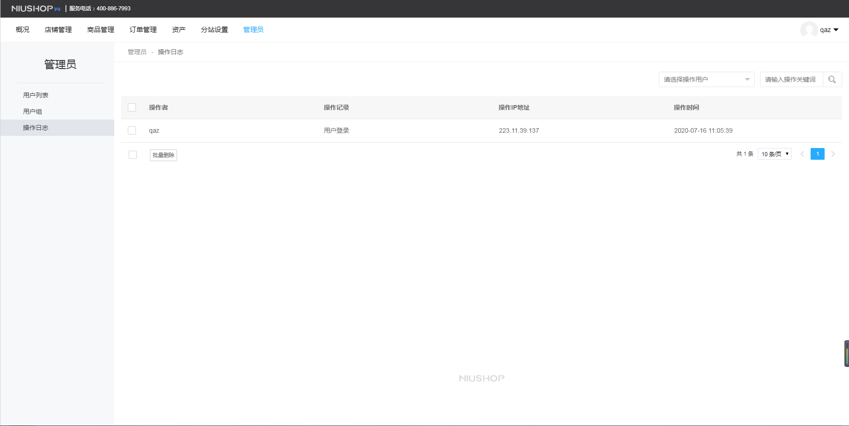
Task: Click the 管理员 sidebar heading
Action: [61, 65]
